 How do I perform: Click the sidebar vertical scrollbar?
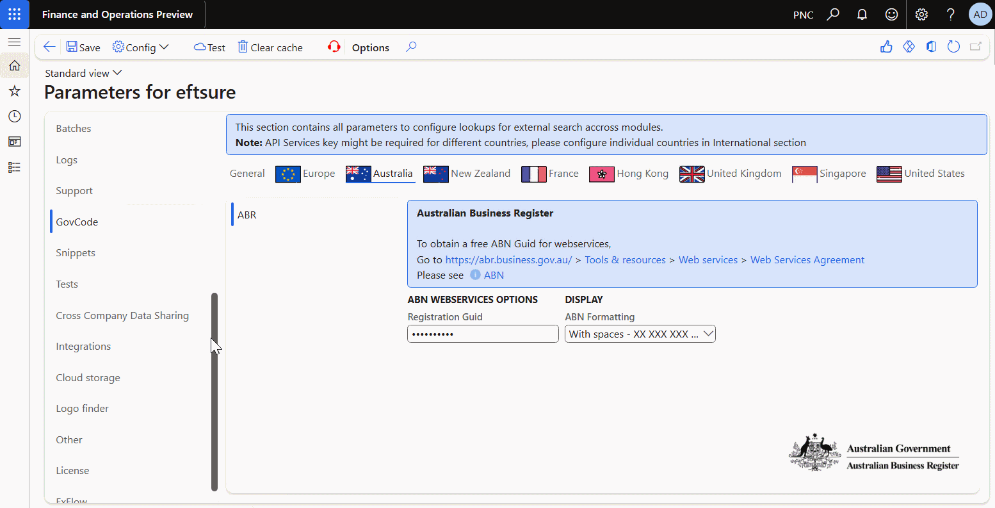click(x=214, y=392)
